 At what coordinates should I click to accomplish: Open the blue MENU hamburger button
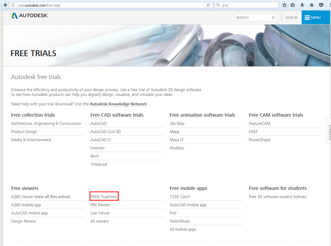[x=315, y=17]
